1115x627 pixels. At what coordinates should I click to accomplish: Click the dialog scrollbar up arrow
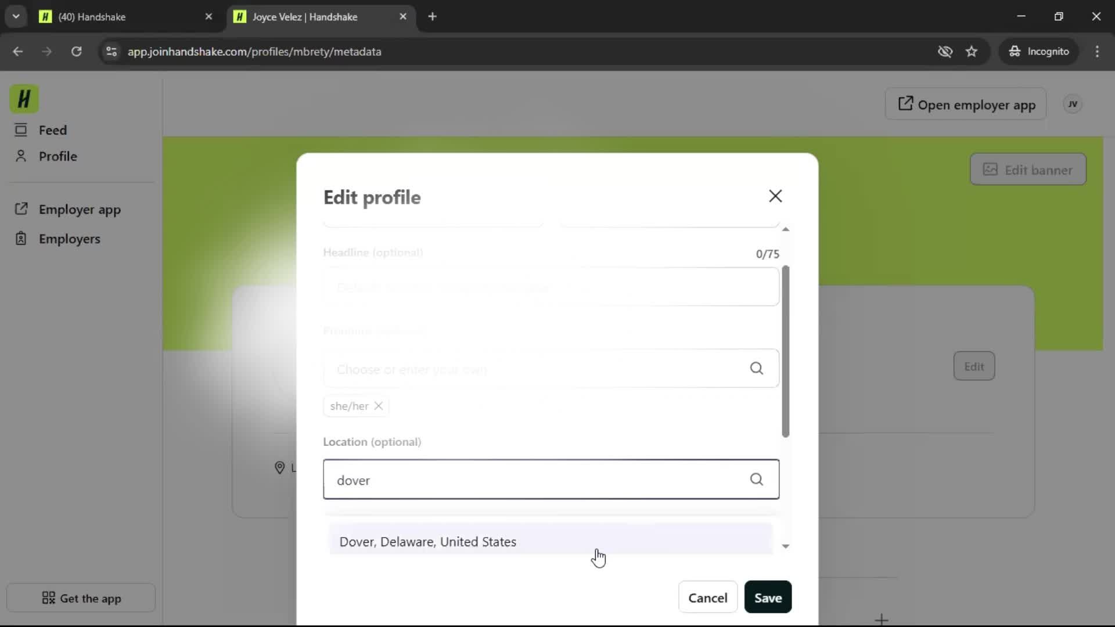(785, 230)
